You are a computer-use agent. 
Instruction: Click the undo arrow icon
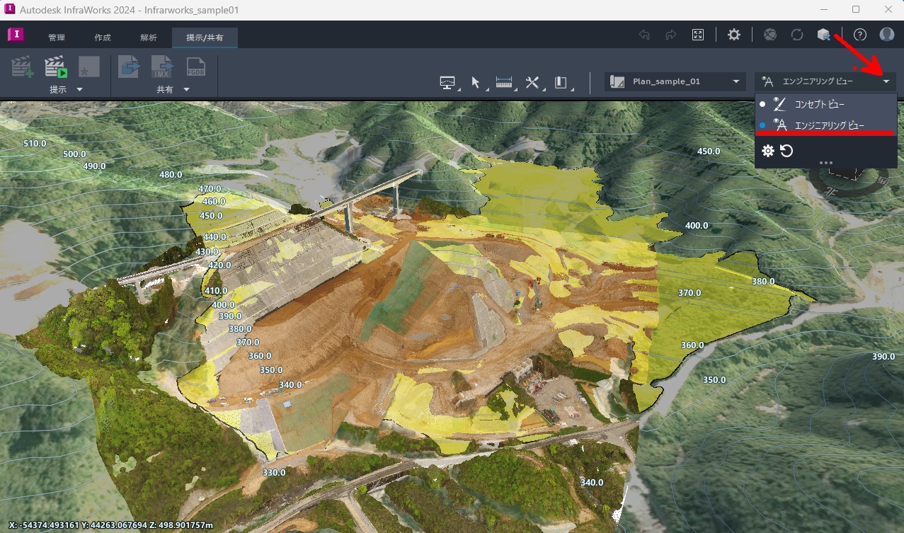[x=643, y=34]
